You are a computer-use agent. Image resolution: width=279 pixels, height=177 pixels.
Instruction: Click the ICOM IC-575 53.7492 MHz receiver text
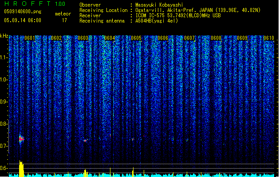178,15
